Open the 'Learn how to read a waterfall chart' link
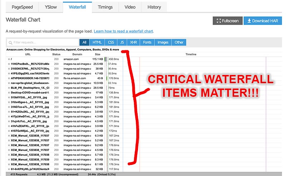Viewport: 286px width, 176px height. [x=123, y=31]
